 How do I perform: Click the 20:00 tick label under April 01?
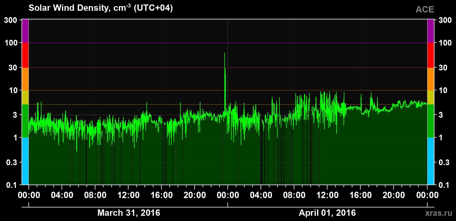pyautogui.click(x=394, y=195)
